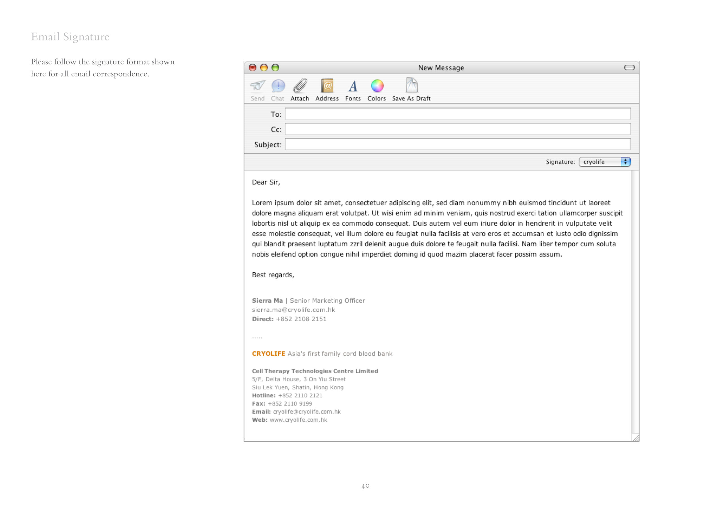This screenshot has width=724, height=512.
Task: Click the "New Message" window title
Action: (x=441, y=68)
